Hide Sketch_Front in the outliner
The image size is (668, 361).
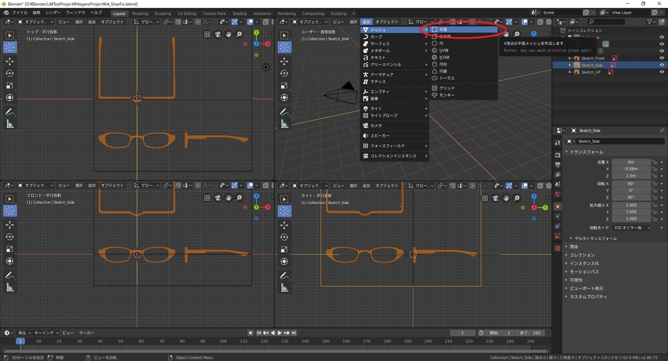(662, 58)
